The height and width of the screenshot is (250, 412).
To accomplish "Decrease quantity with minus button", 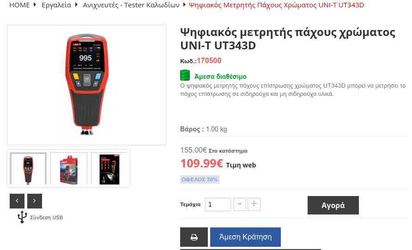I will (x=240, y=204).
